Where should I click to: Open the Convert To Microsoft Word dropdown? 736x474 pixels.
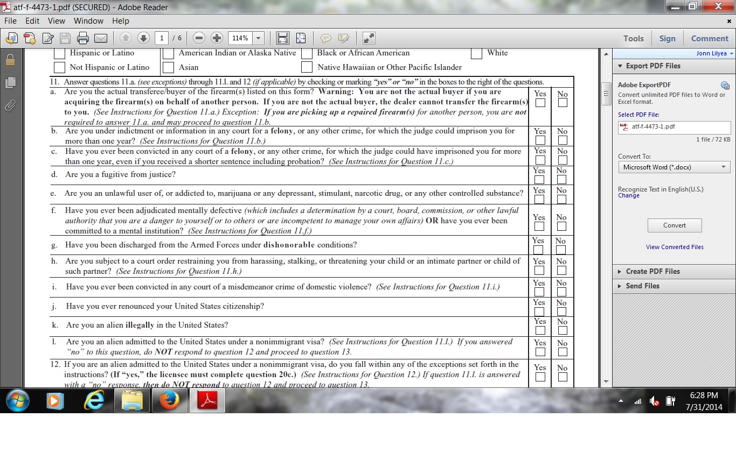point(673,167)
